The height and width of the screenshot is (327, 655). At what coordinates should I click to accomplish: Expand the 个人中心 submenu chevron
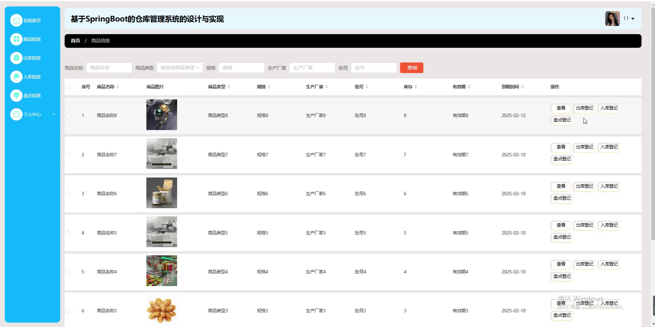point(54,114)
